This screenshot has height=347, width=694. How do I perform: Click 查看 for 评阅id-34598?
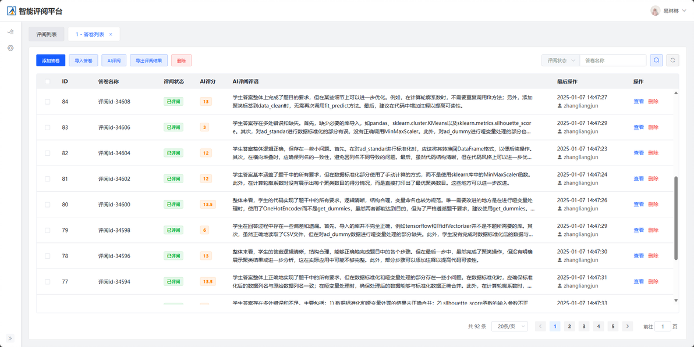click(x=639, y=230)
